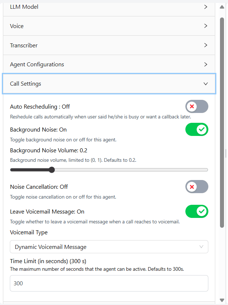
Task: Select the Agent Configurations heading
Action: click(x=37, y=64)
